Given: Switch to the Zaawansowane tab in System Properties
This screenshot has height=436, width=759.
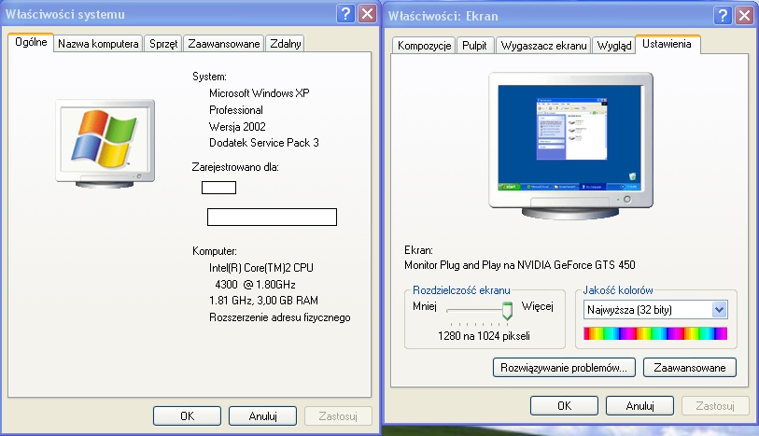Looking at the screenshot, I should (x=224, y=44).
